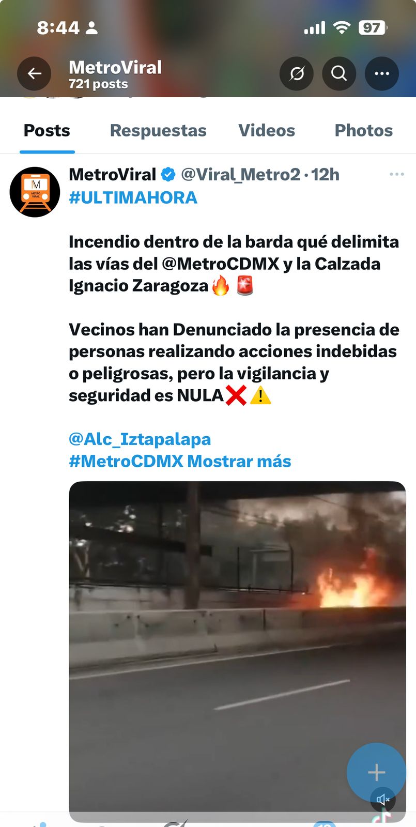The image size is (416, 827).
Task: Tap the back arrow button
Action: click(x=34, y=73)
